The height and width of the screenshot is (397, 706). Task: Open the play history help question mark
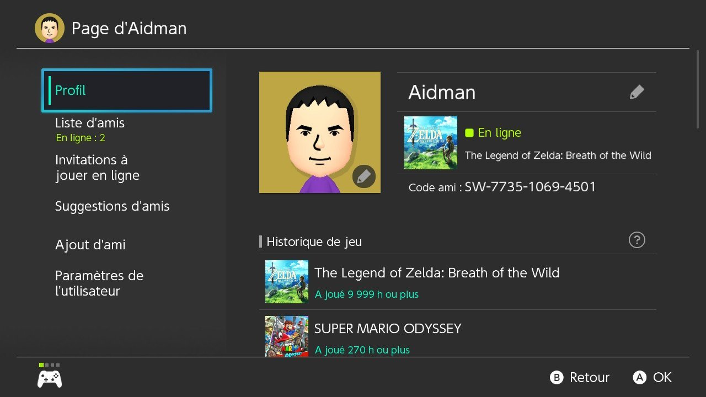tap(637, 240)
